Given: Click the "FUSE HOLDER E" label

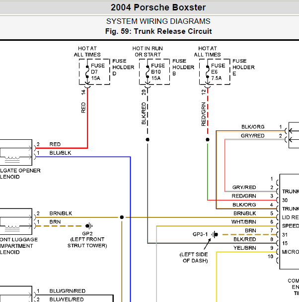Looking at the screenshot, I should tap(243, 67).
